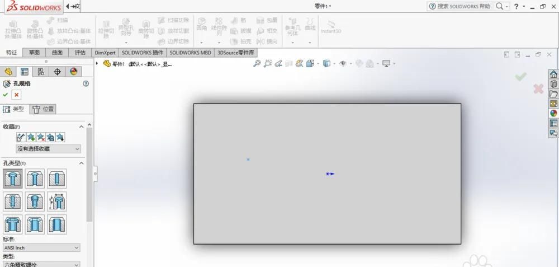559x267 pixels.
Task: Open the View Orientation icon
Action: (310, 64)
